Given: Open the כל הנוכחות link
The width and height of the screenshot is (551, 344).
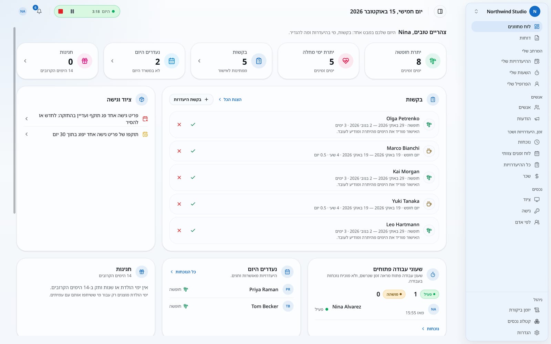Looking at the screenshot, I should (183, 272).
